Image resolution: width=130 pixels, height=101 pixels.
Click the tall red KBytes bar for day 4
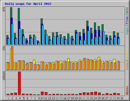coord(19,83)
